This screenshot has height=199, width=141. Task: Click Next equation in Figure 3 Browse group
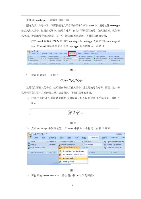[85, 148]
